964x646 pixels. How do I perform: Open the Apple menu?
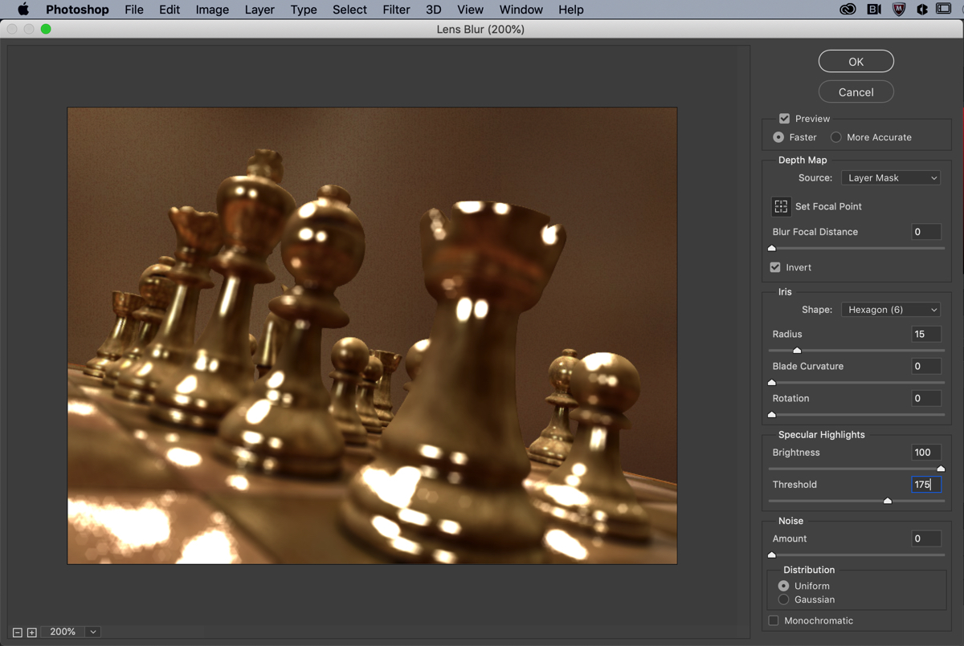23,10
